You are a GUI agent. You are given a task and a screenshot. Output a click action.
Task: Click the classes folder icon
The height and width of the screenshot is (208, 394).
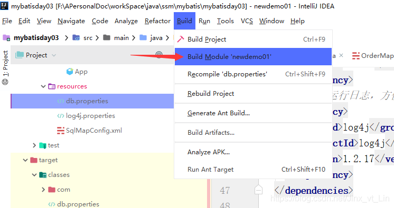tap(43, 175)
